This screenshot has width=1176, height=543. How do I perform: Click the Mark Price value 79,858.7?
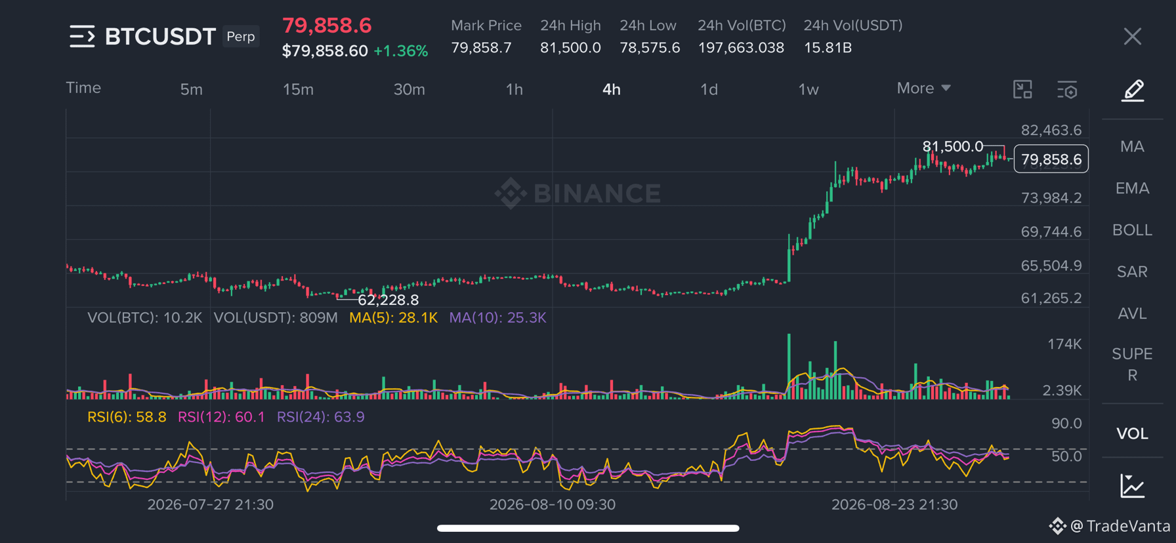click(481, 48)
